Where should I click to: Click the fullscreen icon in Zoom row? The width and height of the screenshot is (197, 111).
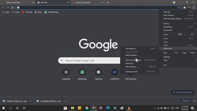(192, 34)
